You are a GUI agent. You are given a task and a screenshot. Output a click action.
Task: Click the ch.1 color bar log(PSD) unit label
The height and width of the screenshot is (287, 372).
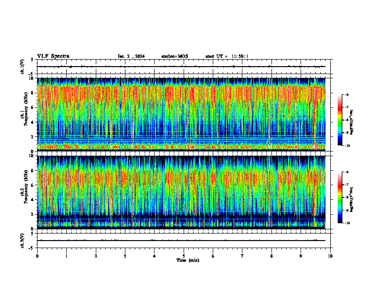[352, 122]
